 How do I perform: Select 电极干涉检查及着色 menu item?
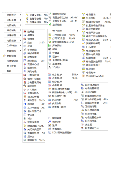pos(97,36)
